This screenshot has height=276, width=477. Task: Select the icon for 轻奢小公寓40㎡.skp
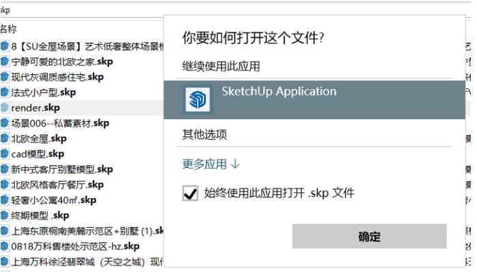click(5, 200)
